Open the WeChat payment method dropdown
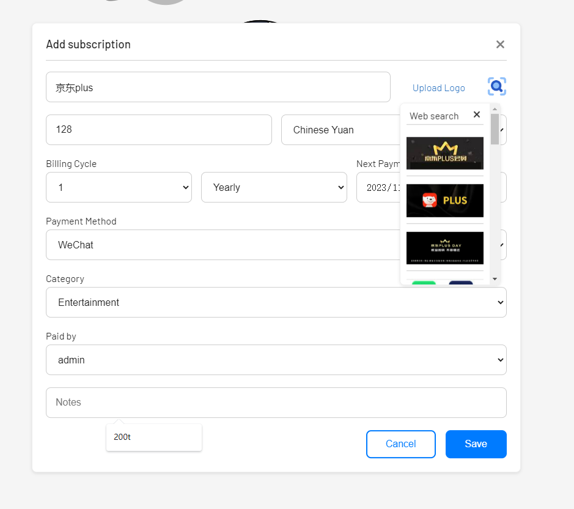The height and width of the screenshot is (509, 574). (220, 245)
